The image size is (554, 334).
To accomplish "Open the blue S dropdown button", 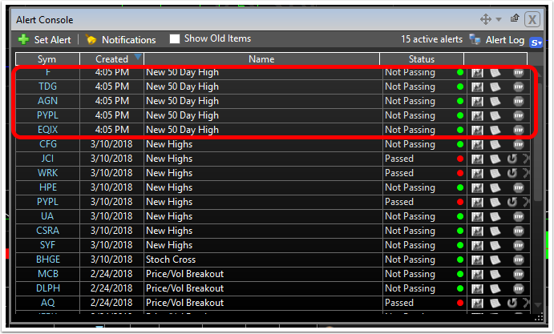I will point(536,42).
